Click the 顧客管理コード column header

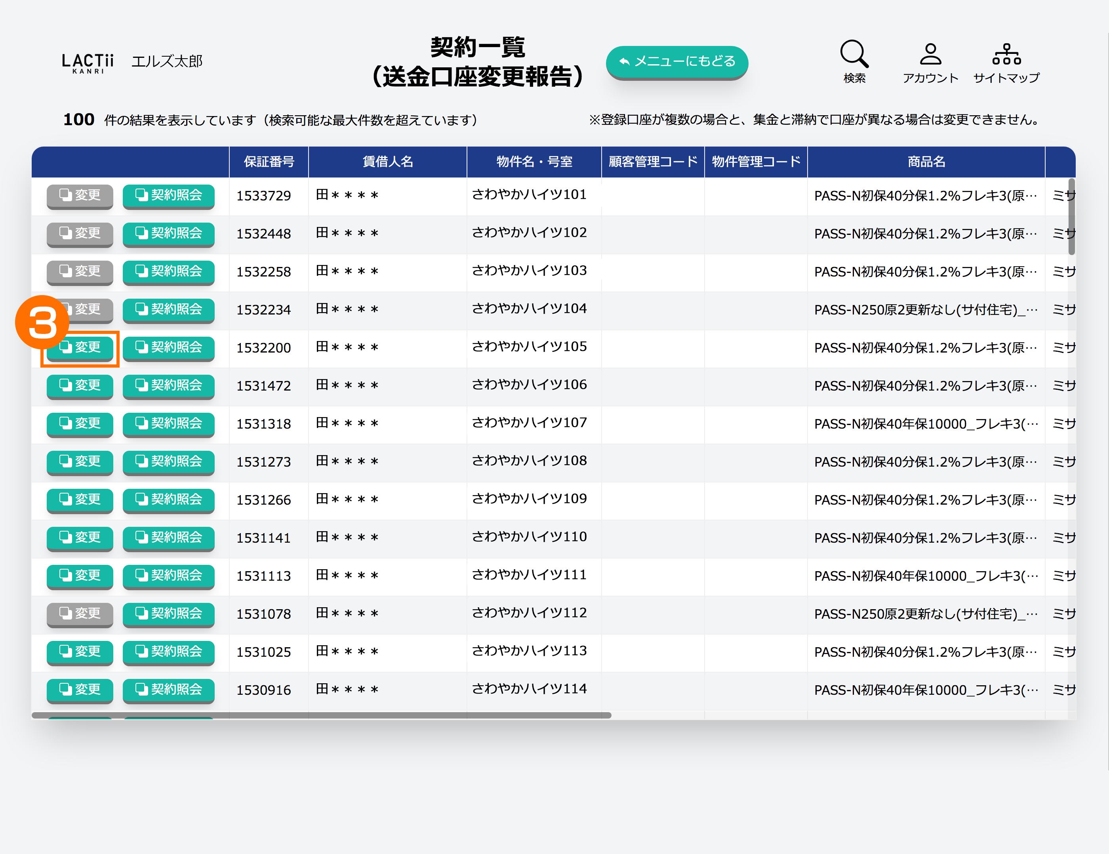pos(652,162)
